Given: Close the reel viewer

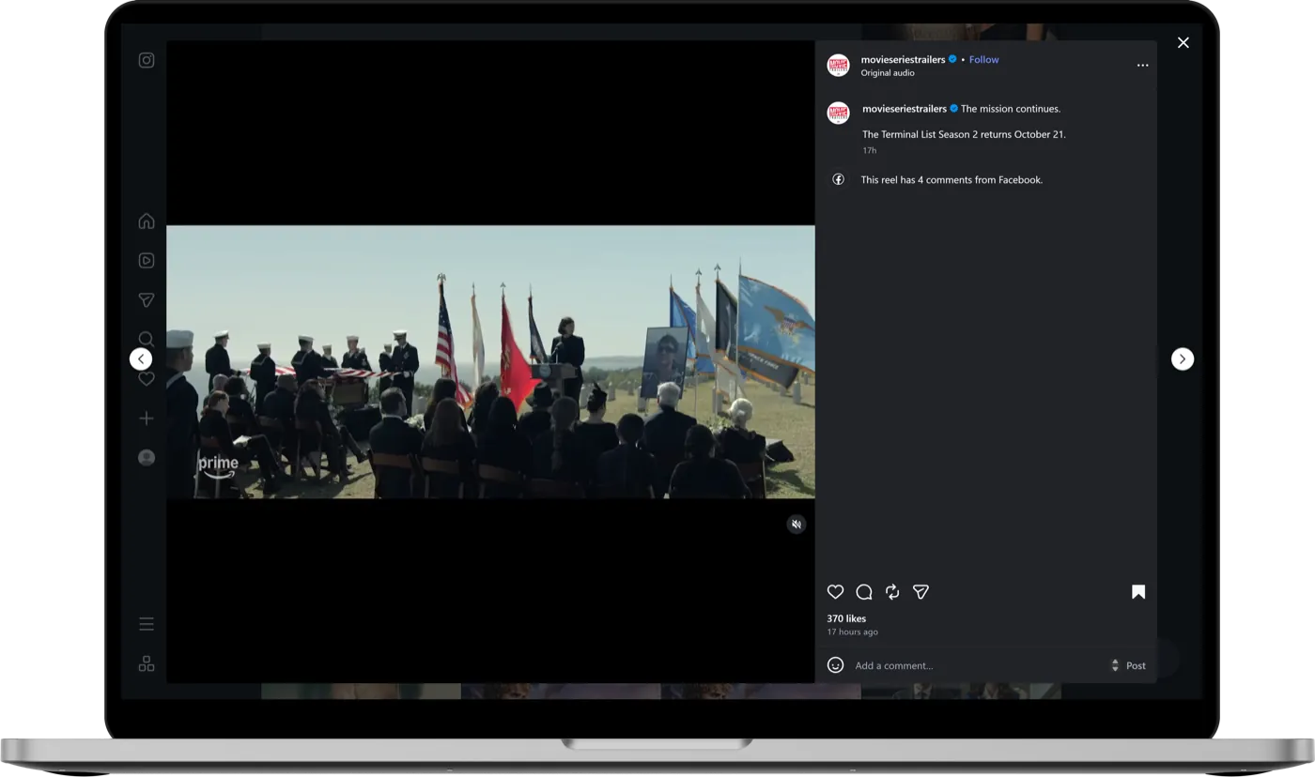Looking at the screenshot, I should 1183,42.
